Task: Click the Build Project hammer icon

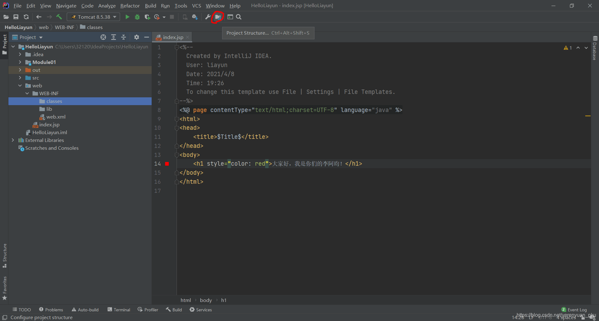Action: 59,17
